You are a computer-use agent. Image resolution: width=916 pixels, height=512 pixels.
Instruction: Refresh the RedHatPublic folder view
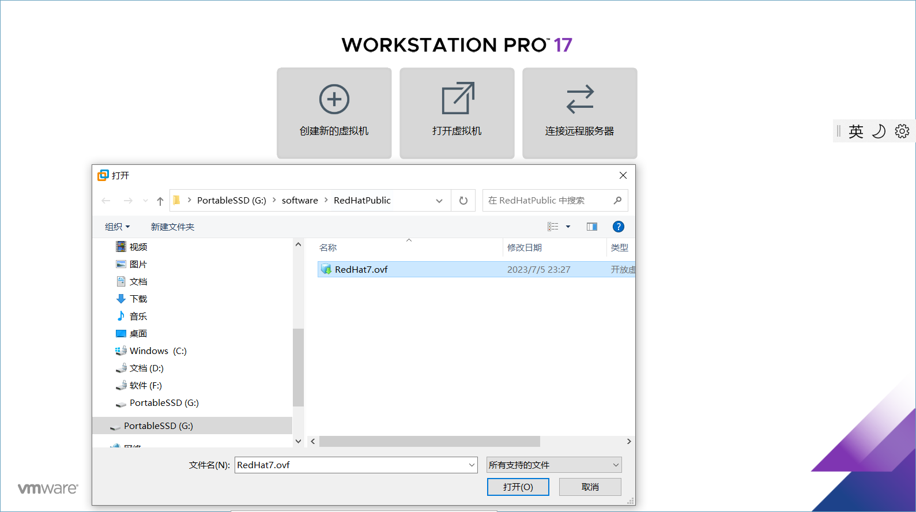pos(463,201)
